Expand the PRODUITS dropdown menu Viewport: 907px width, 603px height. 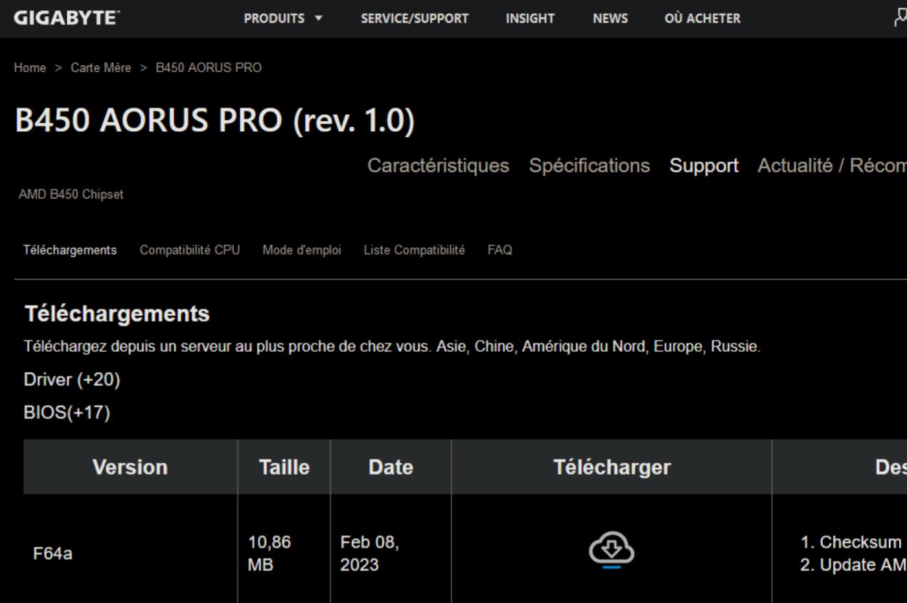282,18
